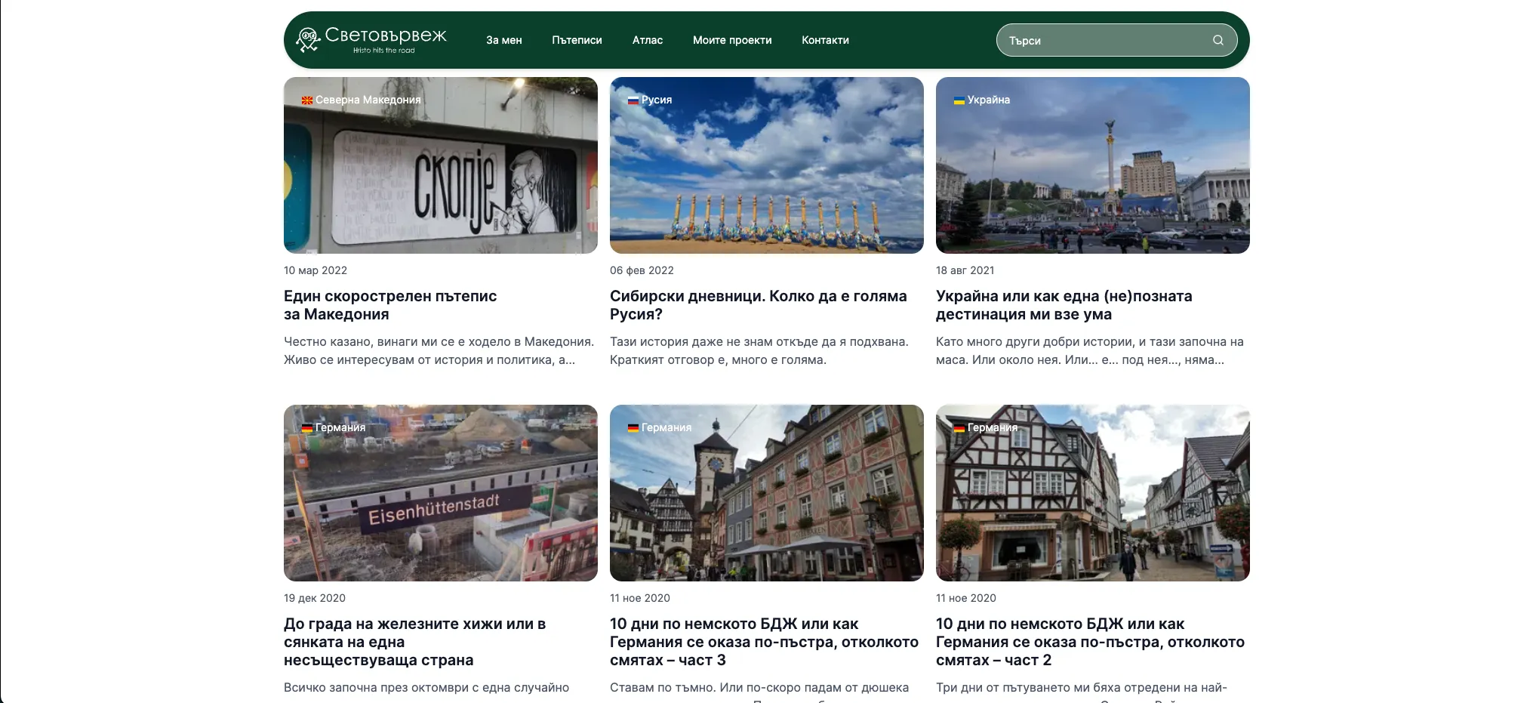Image resolution: width=1530 pixels, height=703 pixels.
Task: Open the За мен menu item
Action: pos(503,40)
